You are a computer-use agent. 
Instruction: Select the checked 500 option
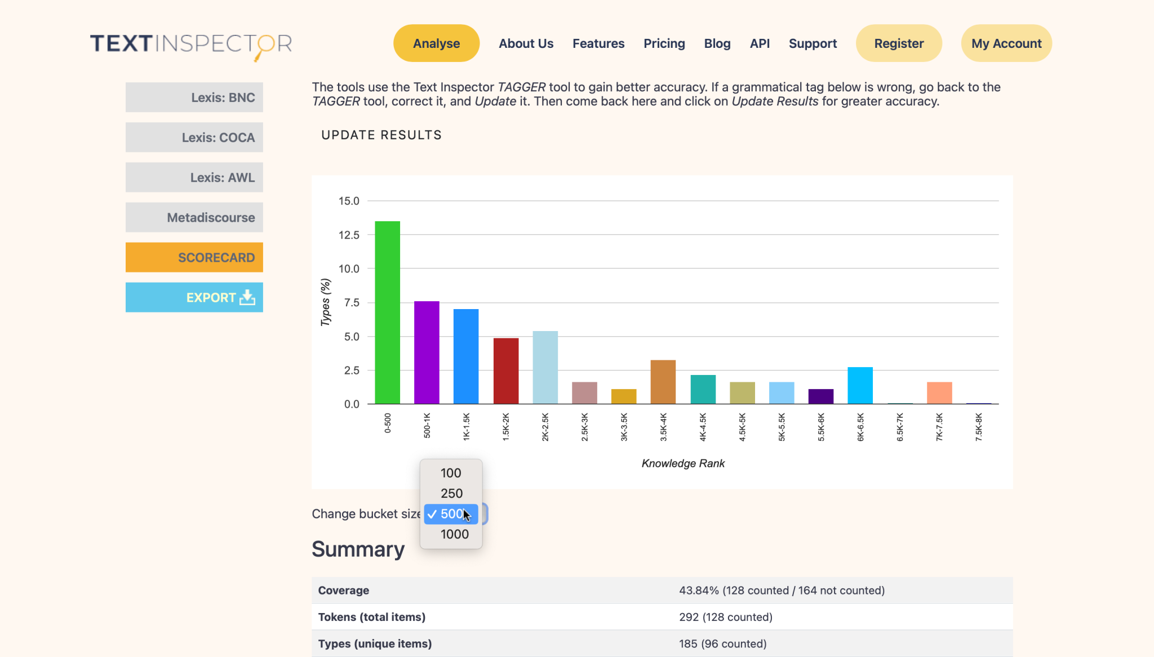click(451, 514)
